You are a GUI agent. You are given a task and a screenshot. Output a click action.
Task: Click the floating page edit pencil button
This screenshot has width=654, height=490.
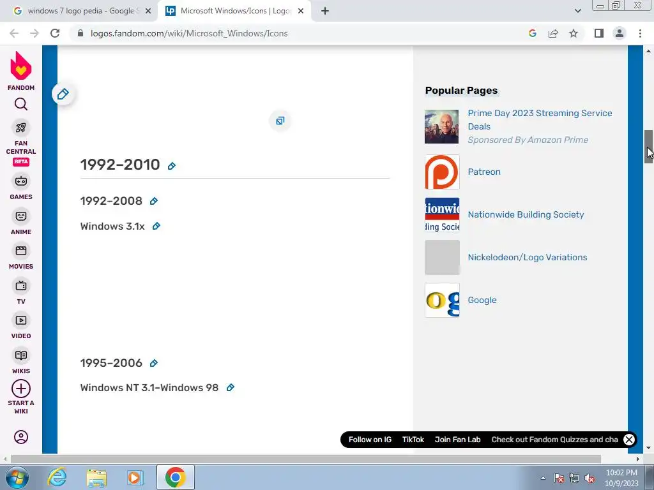coord(63,94)
